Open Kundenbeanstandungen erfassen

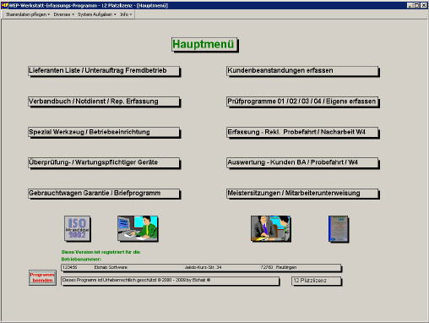(302, 71)
